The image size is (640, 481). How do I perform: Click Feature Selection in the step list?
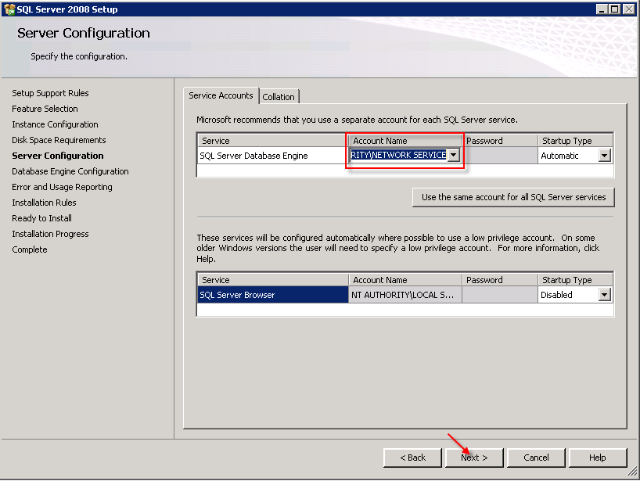pos(45,109)
